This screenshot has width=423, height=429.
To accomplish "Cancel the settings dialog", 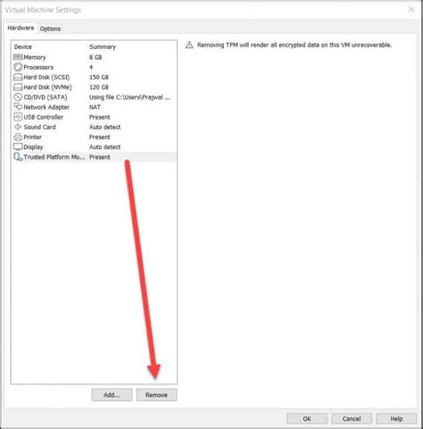I will click(x=352, y=418).
